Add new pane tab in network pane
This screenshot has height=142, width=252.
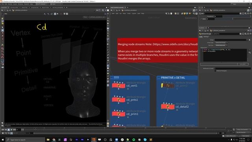point(128,7)
